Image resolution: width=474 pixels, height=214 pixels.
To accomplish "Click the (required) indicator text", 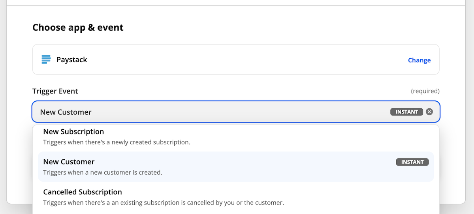I will [425, 91].
